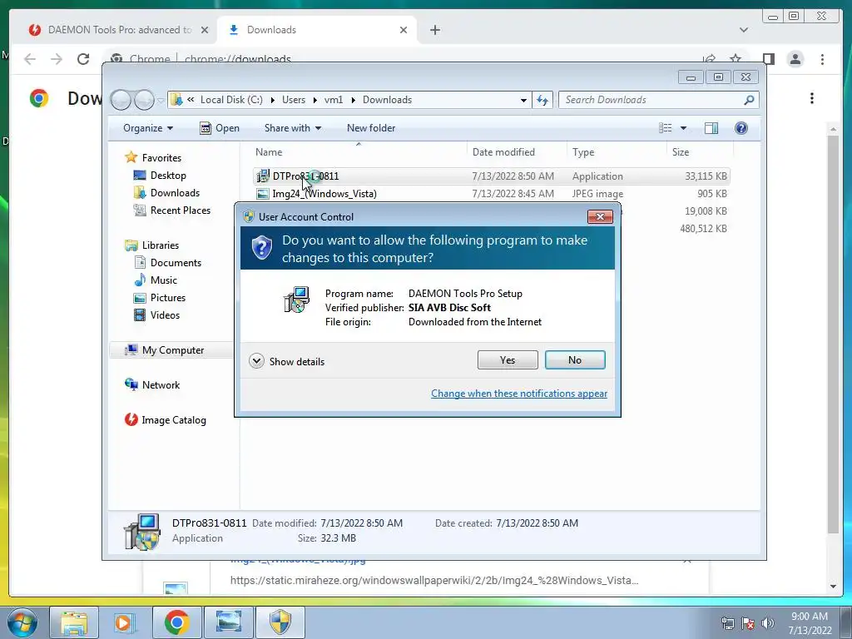852x639 pixels.
Task: Open the Windows Start menu
Action: coord(22,622)
